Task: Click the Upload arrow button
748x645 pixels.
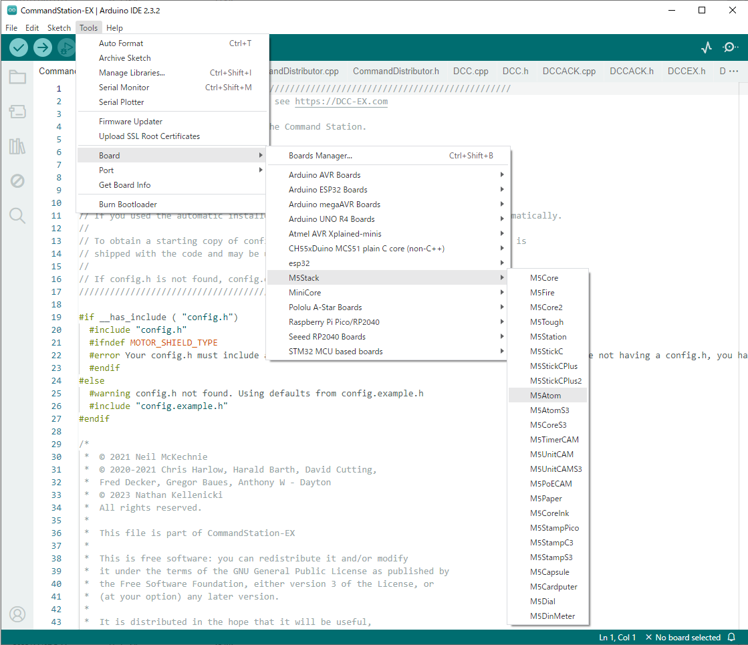Action: click(43, 47)
